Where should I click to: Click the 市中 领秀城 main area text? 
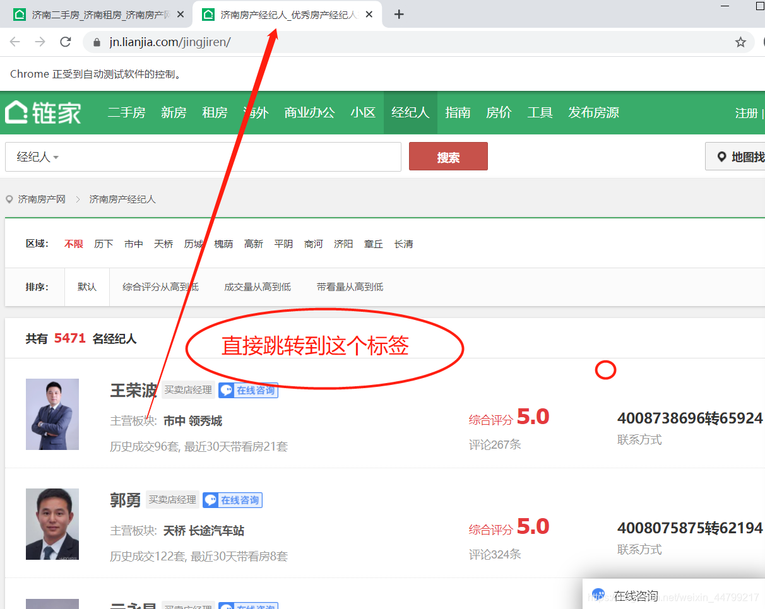coord(193,421)
